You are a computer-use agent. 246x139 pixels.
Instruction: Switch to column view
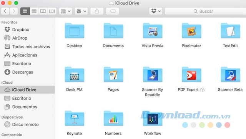(x=43, y=11)
